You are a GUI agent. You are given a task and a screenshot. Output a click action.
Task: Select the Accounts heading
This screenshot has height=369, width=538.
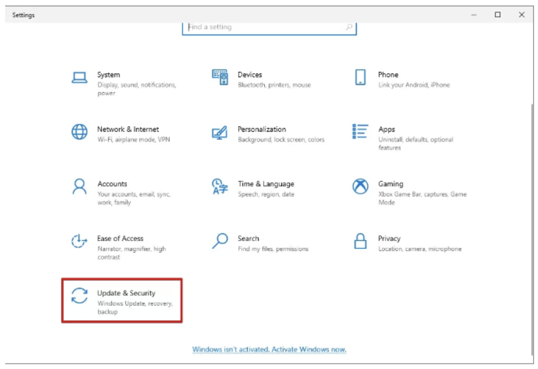(112, 184)
